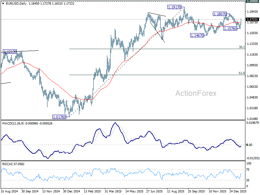
Task: Click the dropdown triangle beside EURUSD,Daily
Action: click(3, 4)
